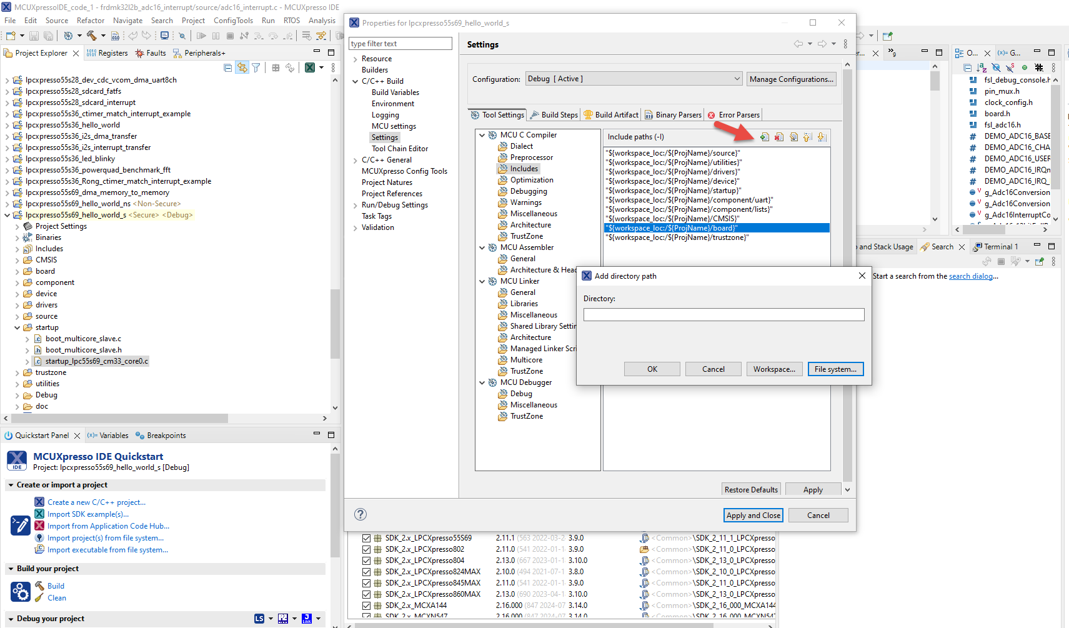This screenshot has width=1069, height=628.
Task: Expand Run/Debug Settings in the properties tree
Action: tap(356, 204)
